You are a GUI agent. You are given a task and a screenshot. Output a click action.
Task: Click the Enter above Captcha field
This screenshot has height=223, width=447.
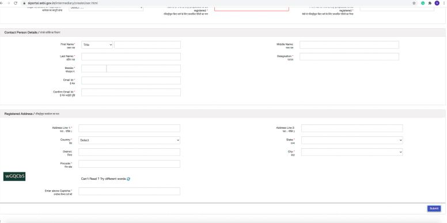point(129,191)
